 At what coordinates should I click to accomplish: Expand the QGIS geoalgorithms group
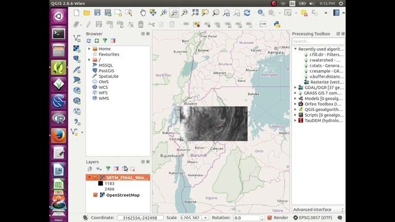296,110
